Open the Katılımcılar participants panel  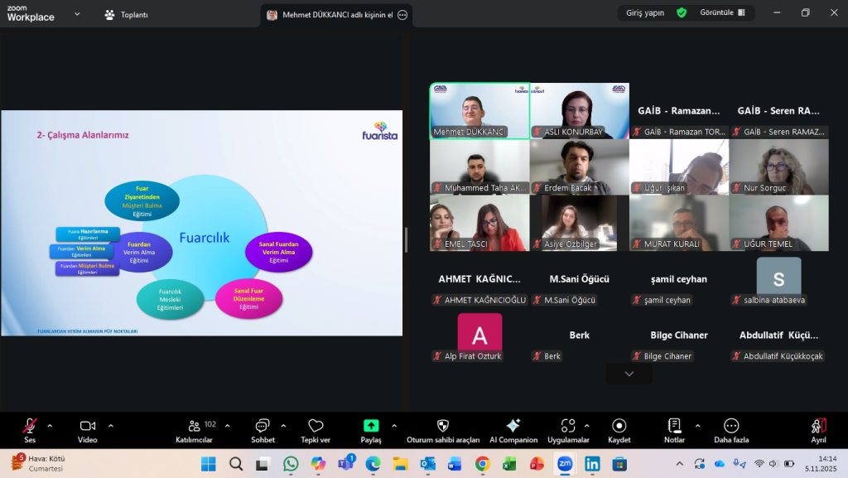pos(194,429)
